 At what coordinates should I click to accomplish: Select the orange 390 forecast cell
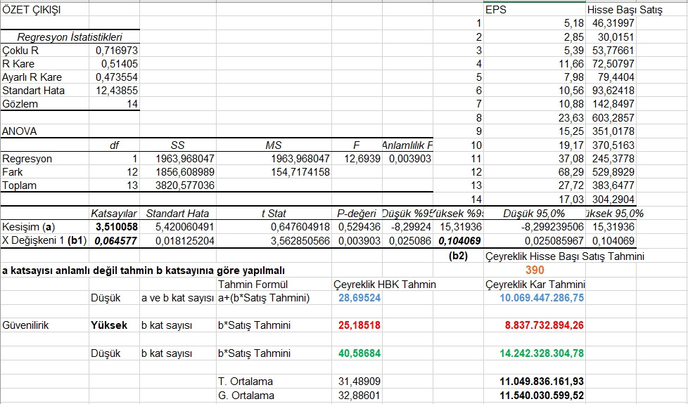[x=535, y=271]
